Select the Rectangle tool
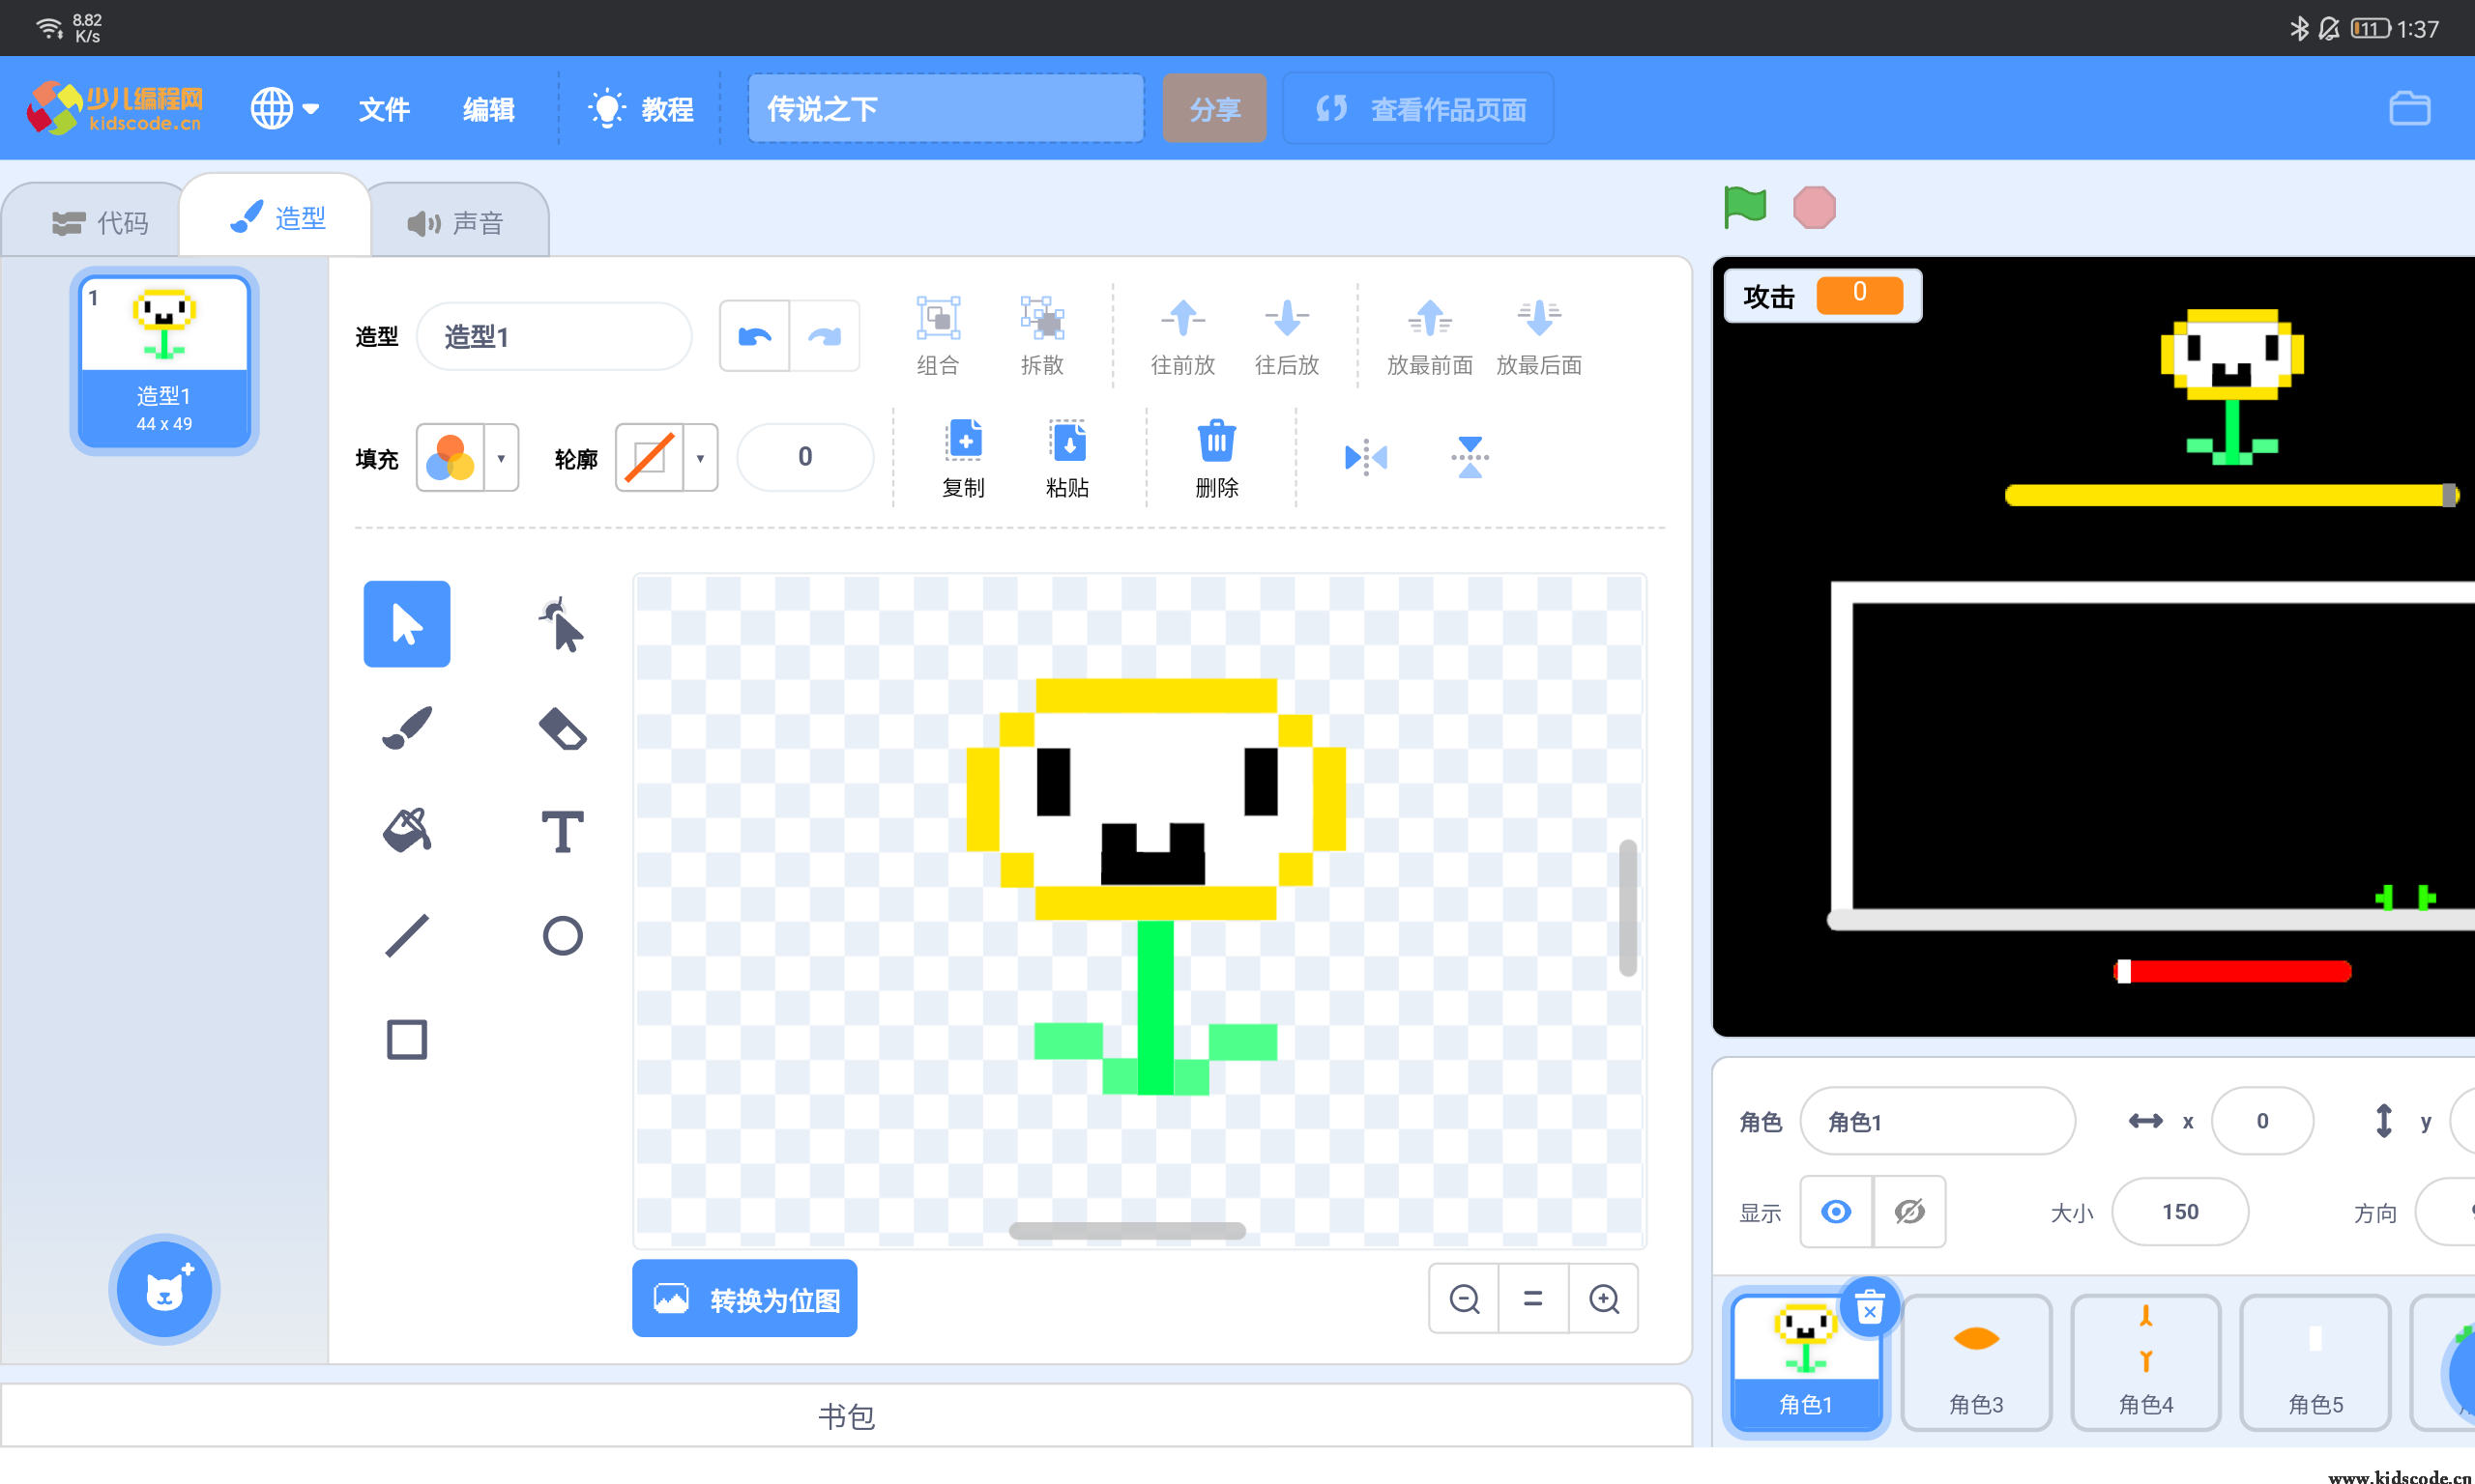Viewport: 2475px width, 1484px height. point(406,1039)
